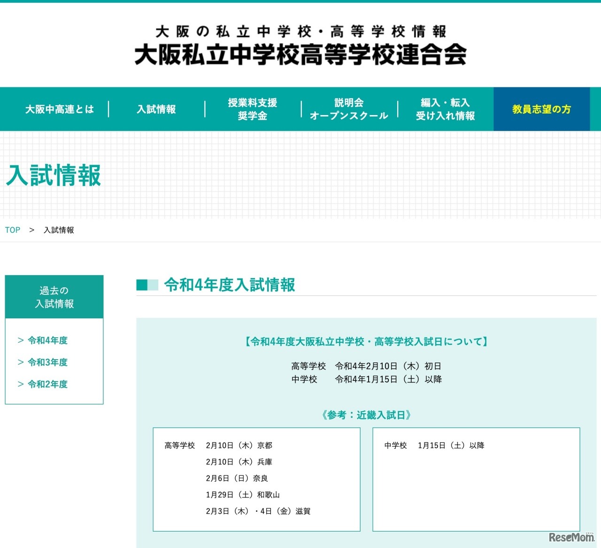Open the 令和2年度 past exam info link
Image resolution: width=601 pixels, height=548 pixels.
47,384
